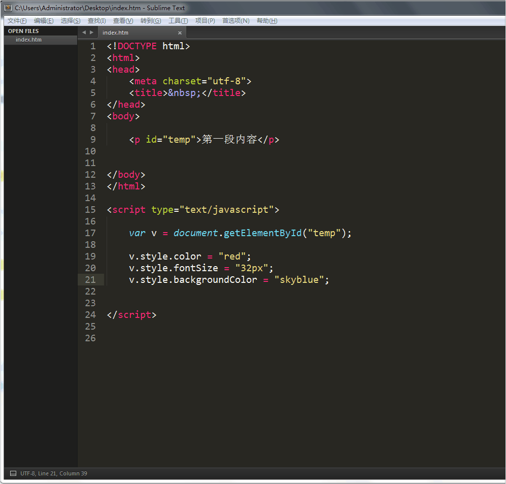Click the 第一段内容 paragraph text
The width and height of the screenshot is (506, 484).
(x=229, y=140)
